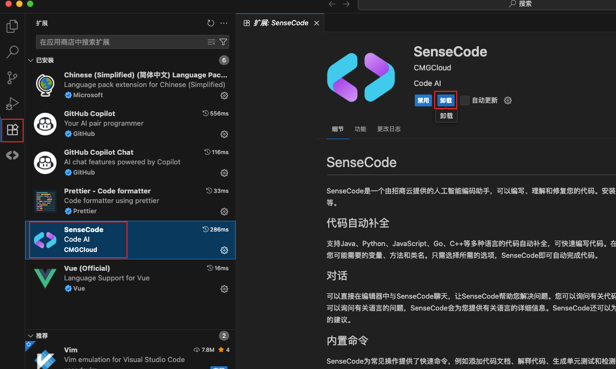This screenshot has width=616, height=369.
Task: Go forward with the navigation arrow
Action: tap(346, 4)
